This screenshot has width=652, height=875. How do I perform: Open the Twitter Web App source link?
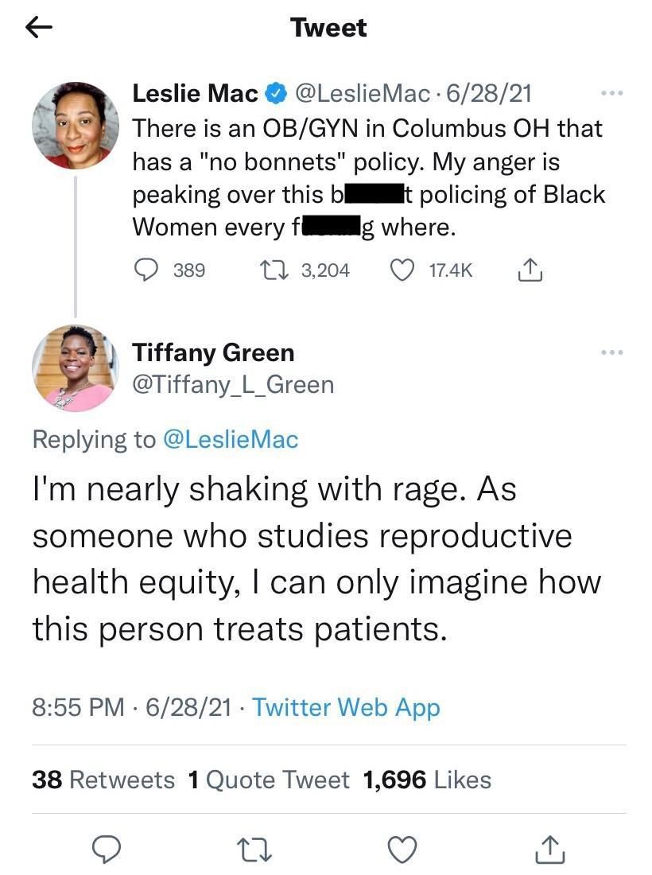(346, 707)
